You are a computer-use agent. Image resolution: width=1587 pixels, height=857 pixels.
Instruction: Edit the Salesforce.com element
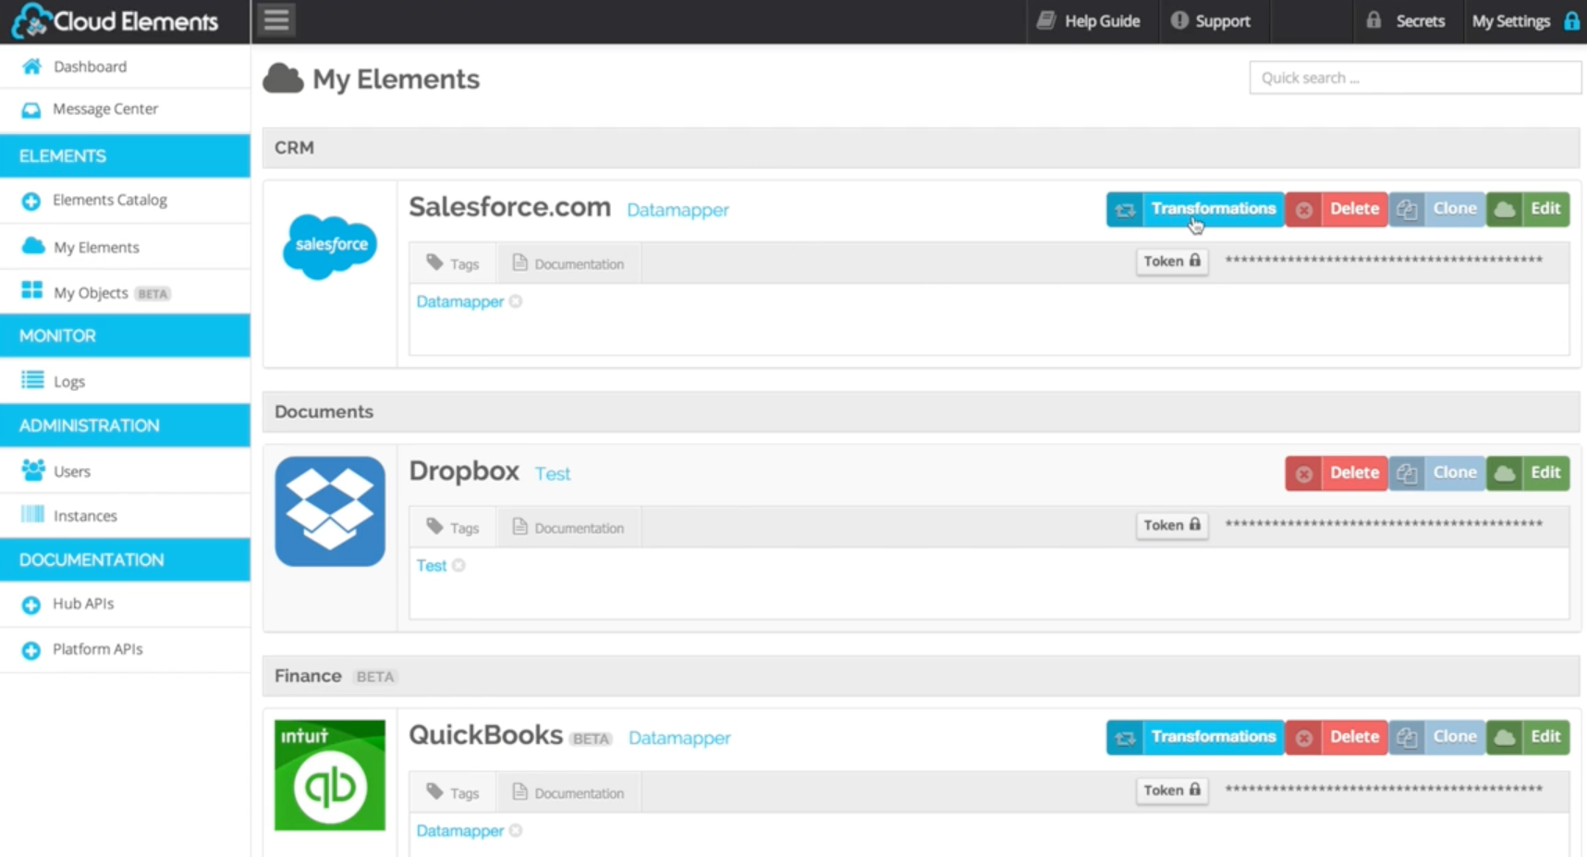[1529, 209]
